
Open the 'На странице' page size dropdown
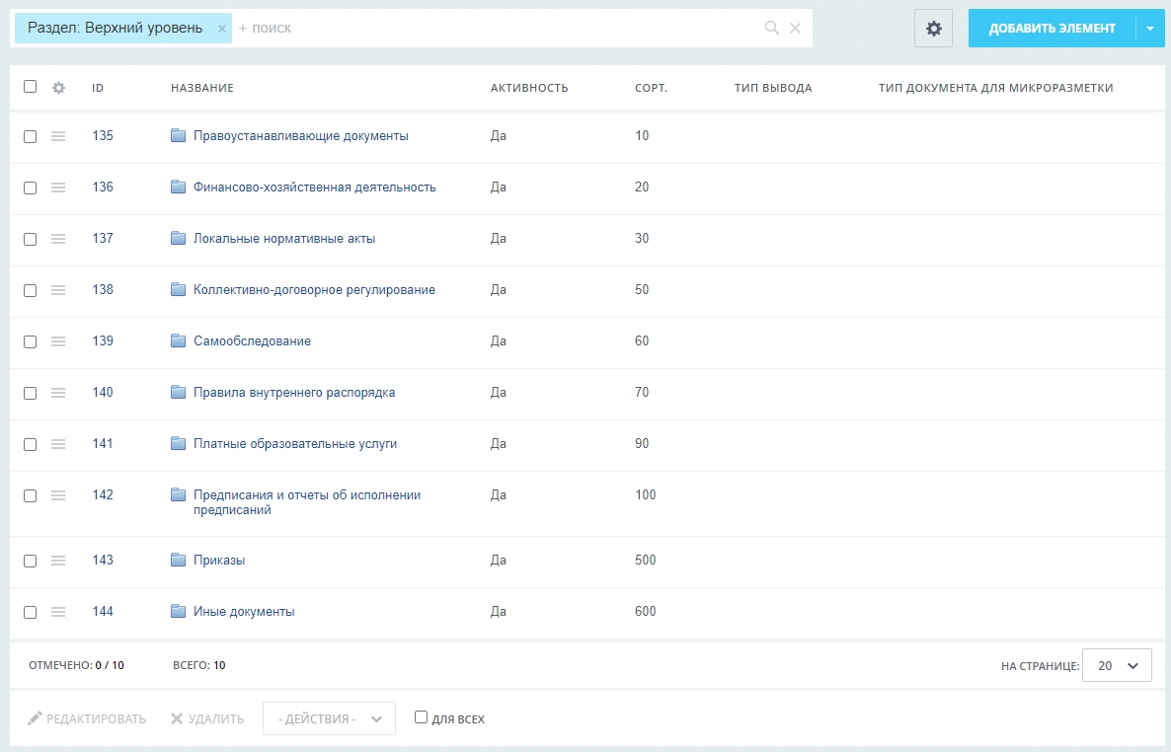(x=1117, y=665)
